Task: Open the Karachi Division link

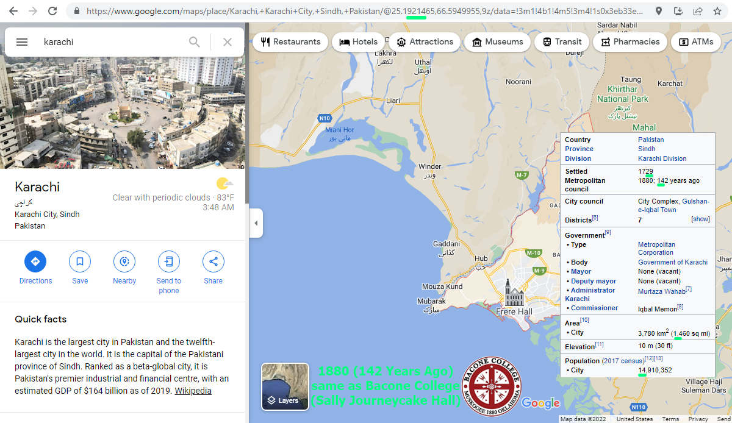Action: click(662, 158)
